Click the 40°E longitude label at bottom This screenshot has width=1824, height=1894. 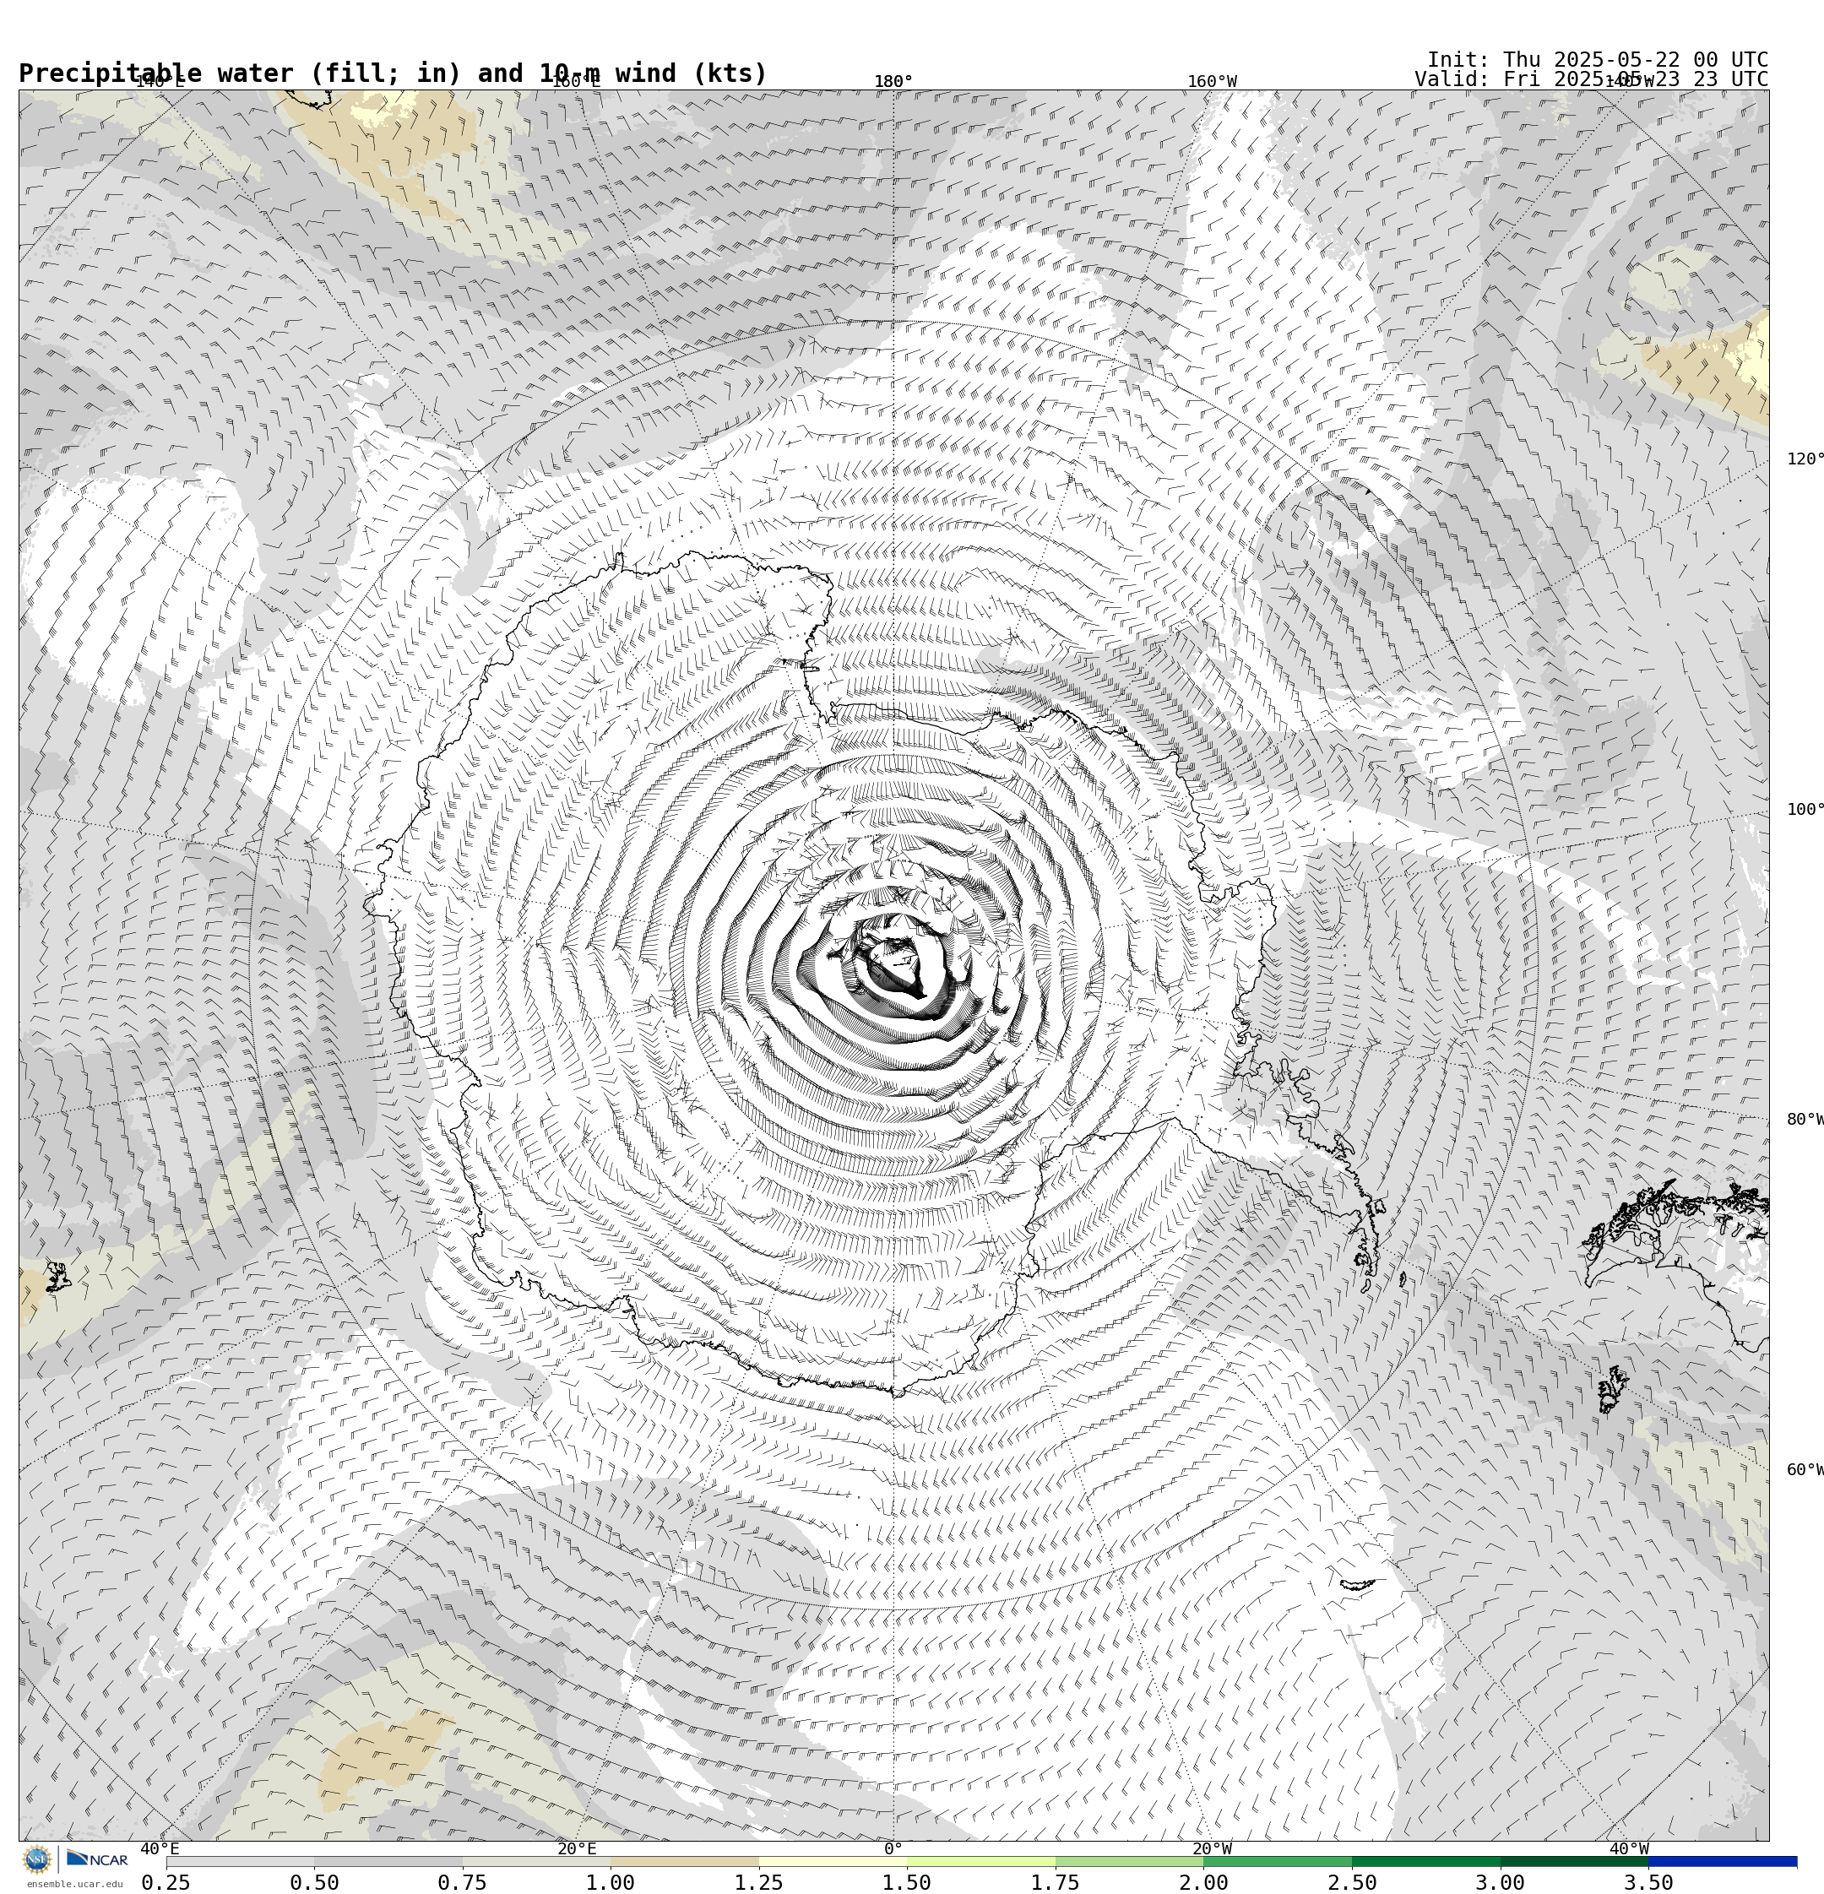coord(160,1848)
